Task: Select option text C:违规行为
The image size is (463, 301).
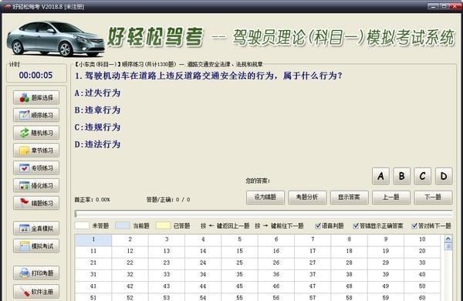Action: pyautogui.click(x=97, y=127)
